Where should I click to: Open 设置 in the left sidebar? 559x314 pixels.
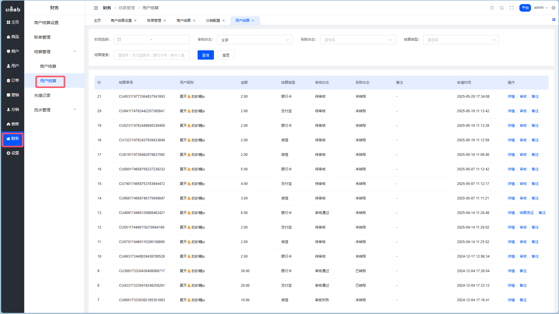pos(13,153)
